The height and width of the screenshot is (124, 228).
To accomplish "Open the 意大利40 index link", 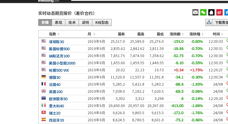I will pos(56,106).
